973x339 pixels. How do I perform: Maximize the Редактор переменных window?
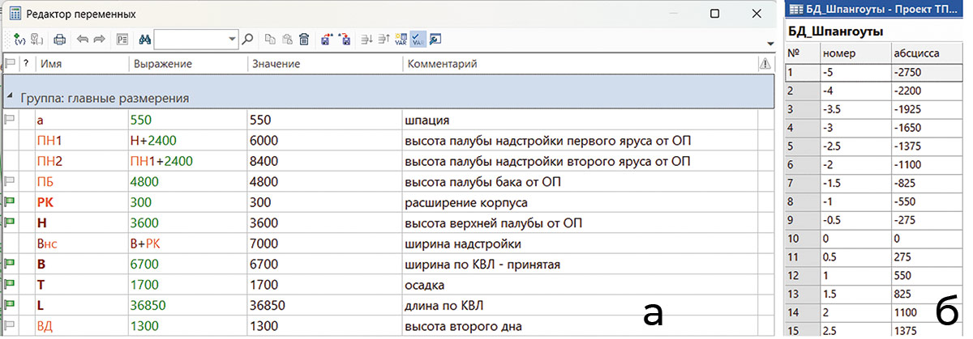point(714,14)
